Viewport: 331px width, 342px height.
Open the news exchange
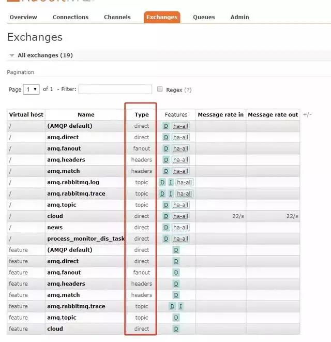click(x=55, y=227)
